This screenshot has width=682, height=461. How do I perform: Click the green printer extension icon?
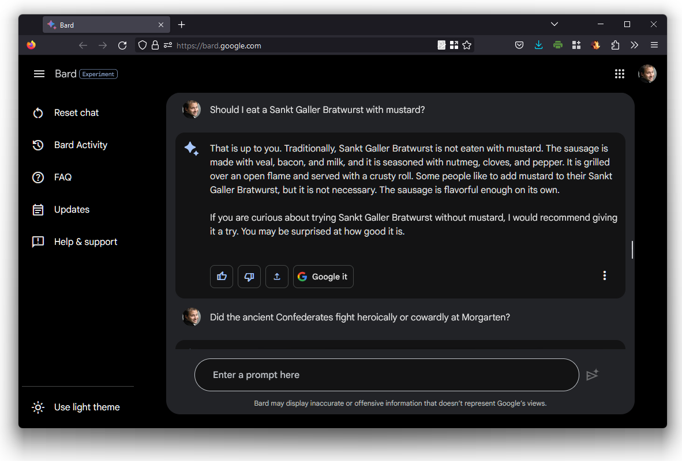(x=557, y=45)
